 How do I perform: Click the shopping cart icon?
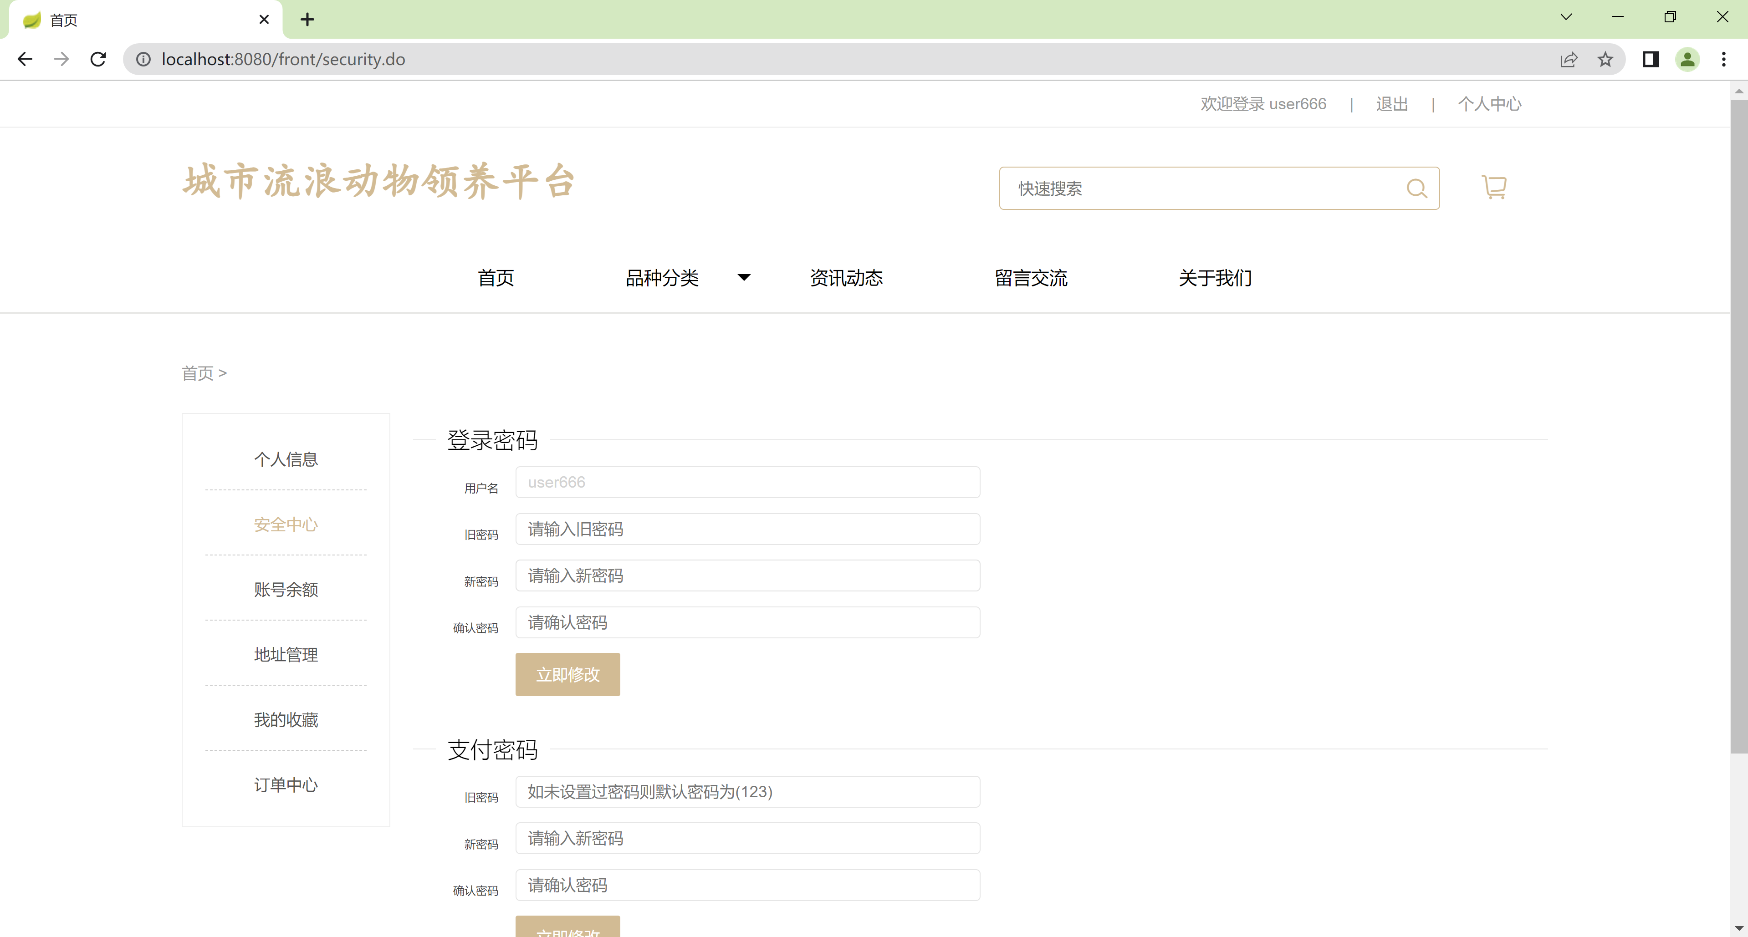[x=1493, y=187]
